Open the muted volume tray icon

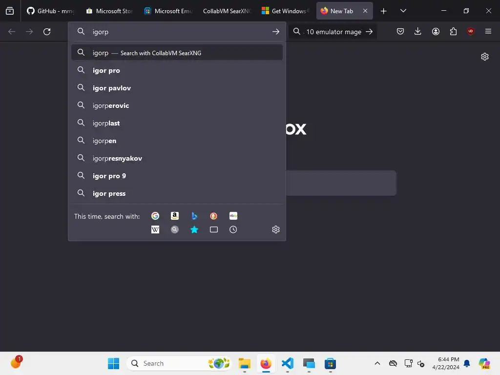pyautogui.click(x=421, y=363)
